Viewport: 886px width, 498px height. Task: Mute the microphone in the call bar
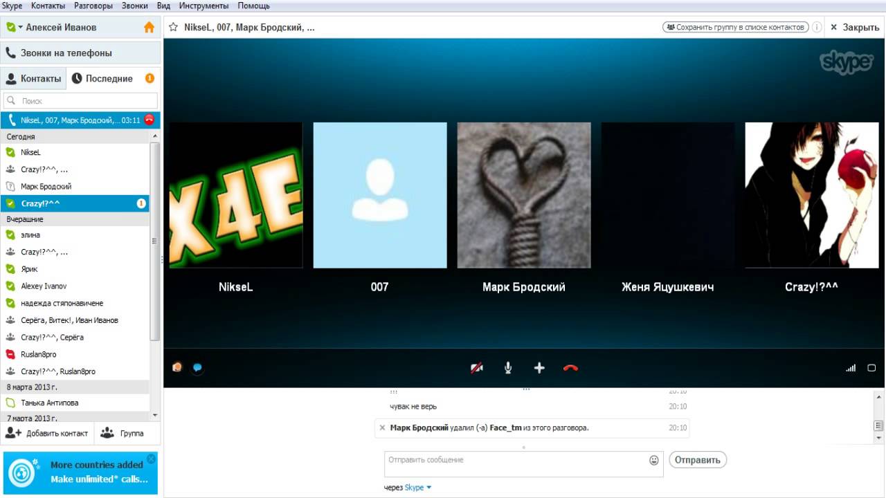pos(508,368)
